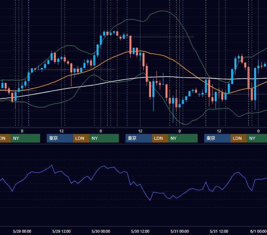Viewport: 267px width, 235px height.
Task: Click hour label 0 above 5/30 00:00
Action: pyautogui.click(x=101, y=131)
